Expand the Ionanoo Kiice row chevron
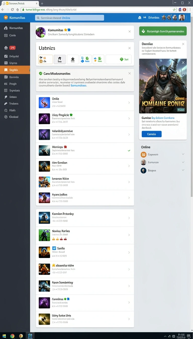The image size is (193, 339). [129, 182]
